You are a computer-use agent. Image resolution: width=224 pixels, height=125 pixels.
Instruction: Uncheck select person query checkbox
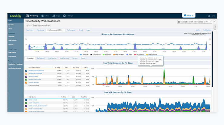click(26, 100)
